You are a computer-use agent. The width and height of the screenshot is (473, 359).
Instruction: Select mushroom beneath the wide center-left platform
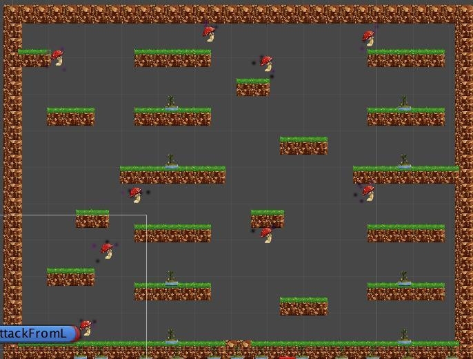click(x=135, y=195)
